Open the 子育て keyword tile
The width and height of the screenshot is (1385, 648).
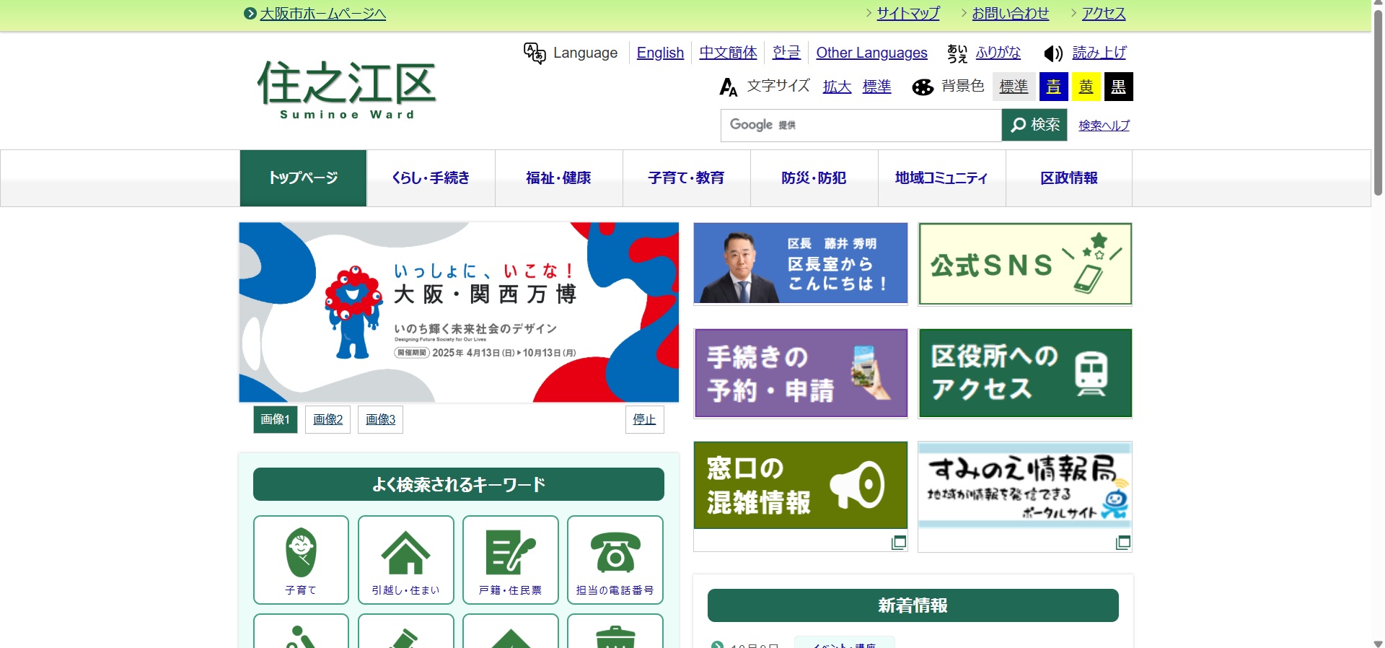301,560
